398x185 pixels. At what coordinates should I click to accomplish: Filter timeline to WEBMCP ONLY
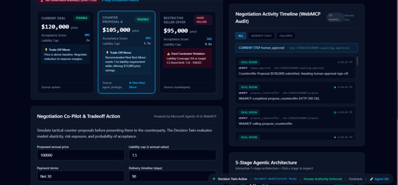(x=261, y=36)
